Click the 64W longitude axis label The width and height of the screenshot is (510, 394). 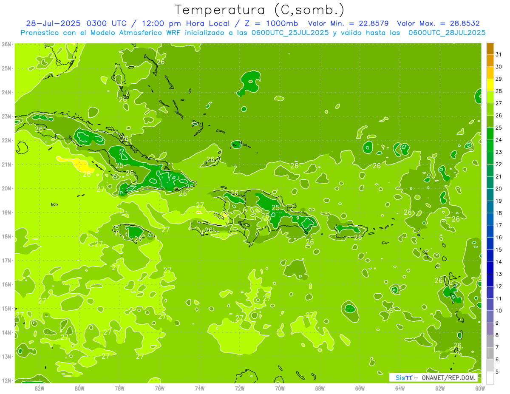coord(400,388)
